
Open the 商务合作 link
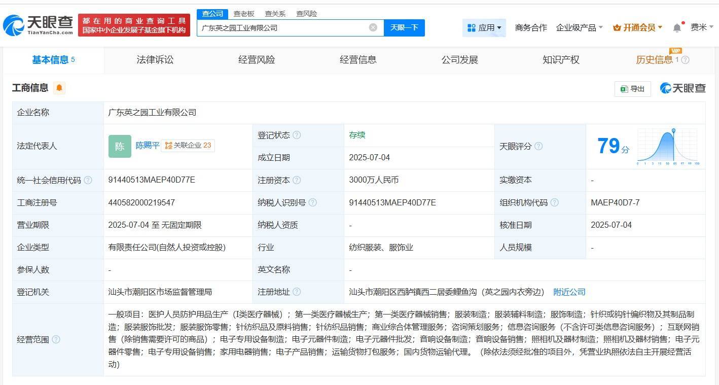point(531,27)
